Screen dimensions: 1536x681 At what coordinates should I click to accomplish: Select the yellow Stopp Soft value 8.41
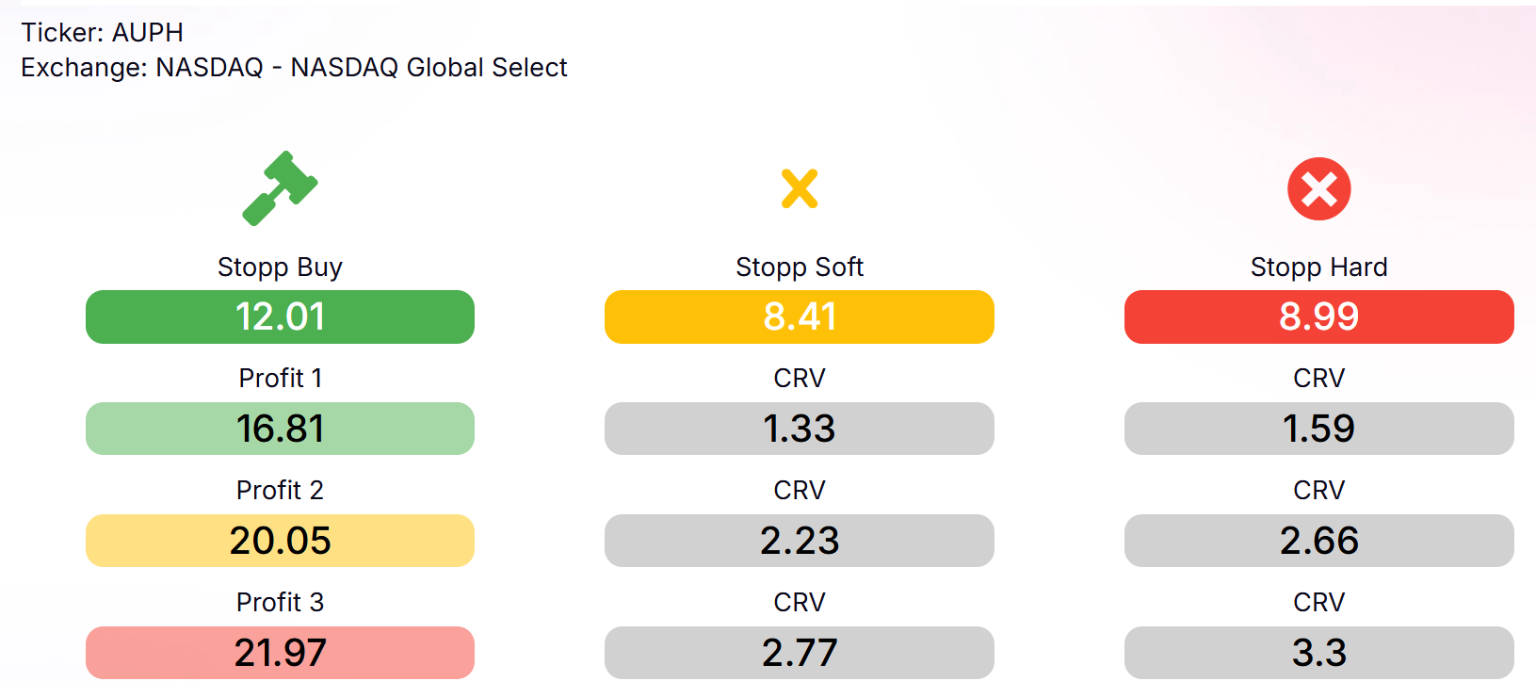pos(800,316)
